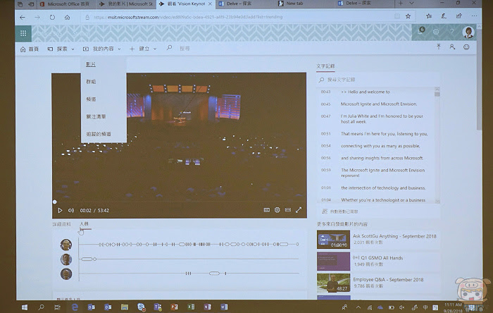Mute the video volume speaker
493x313 pixels.
pos(71,211)
